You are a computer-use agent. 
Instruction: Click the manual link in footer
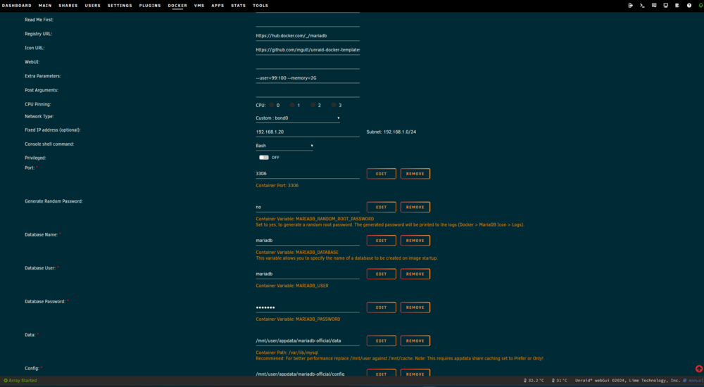pyautogui.click(x=693, y=380)
